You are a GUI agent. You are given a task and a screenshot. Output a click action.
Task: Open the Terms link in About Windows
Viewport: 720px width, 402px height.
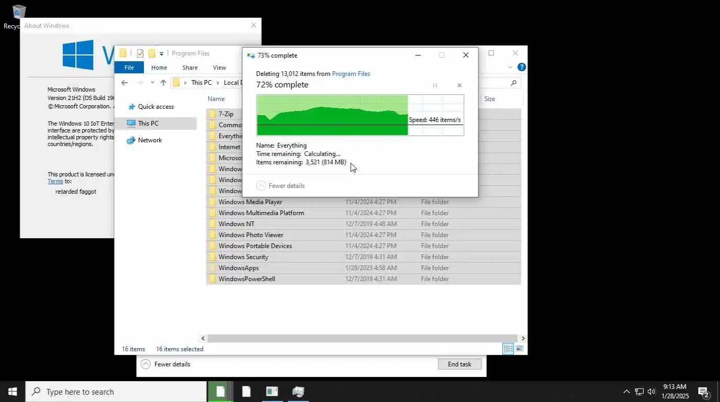pyautogui.click(x=55, y=181)
